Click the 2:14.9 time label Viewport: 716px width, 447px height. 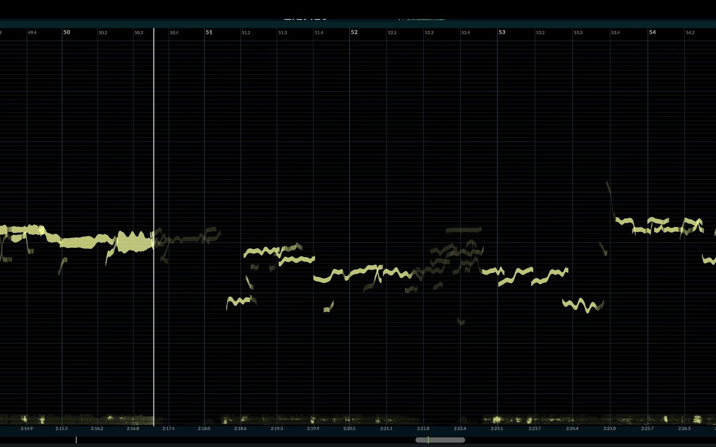(27, 429)
